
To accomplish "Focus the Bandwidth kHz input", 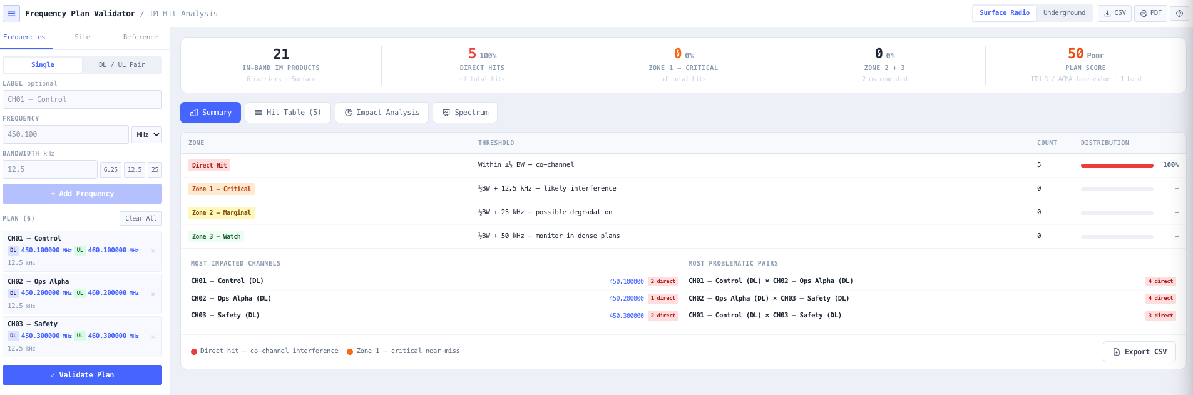I will [50, 169].
